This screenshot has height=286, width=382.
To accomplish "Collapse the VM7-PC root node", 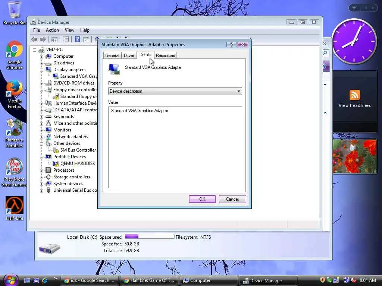I will click(35, 50).
